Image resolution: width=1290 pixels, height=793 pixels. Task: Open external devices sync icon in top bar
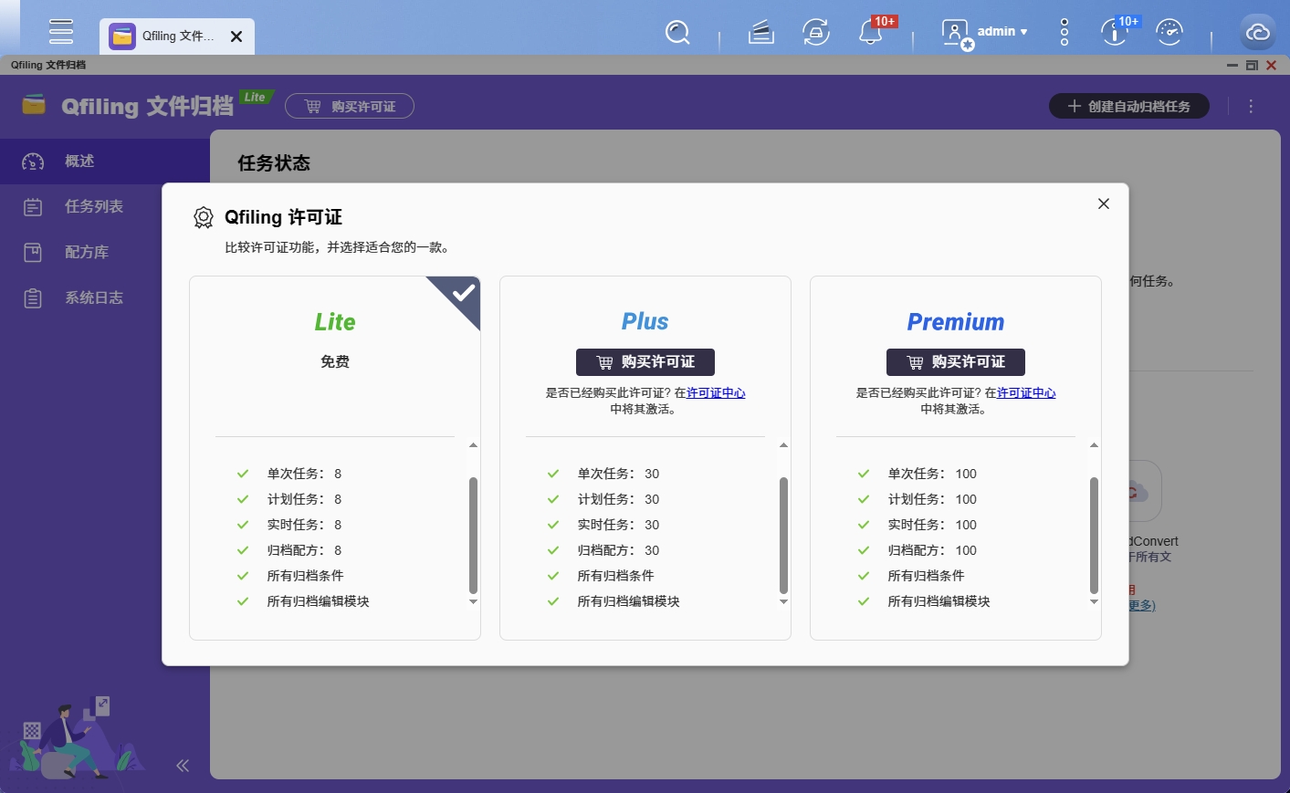pos(815,33)
